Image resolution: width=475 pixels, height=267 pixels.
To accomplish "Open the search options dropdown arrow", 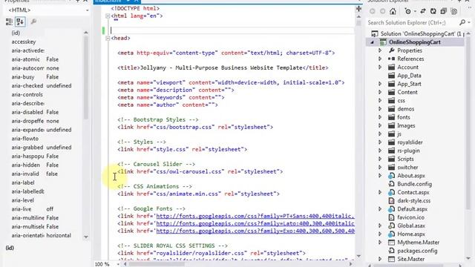I will point(469,22).
